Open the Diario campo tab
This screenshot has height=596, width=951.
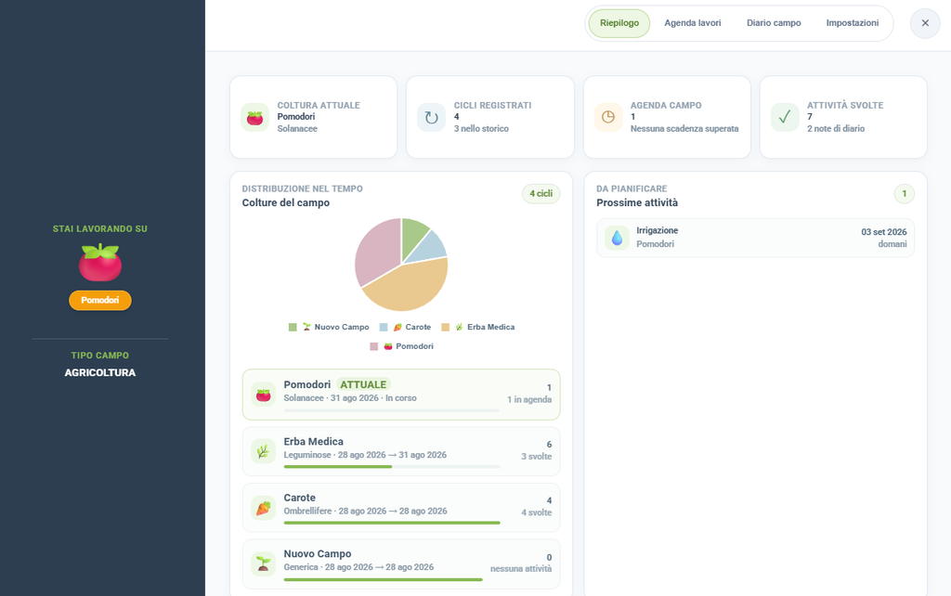coord(774,23)
